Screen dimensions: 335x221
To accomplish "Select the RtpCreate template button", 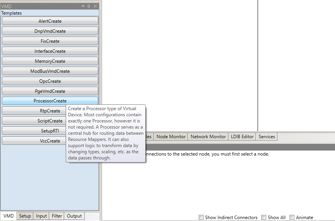I will click(34, 111).
